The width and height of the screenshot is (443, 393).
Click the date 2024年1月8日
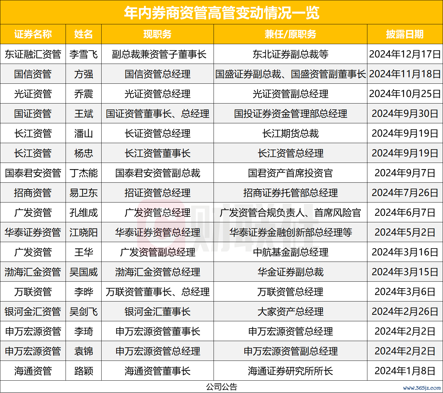point(405,371)
